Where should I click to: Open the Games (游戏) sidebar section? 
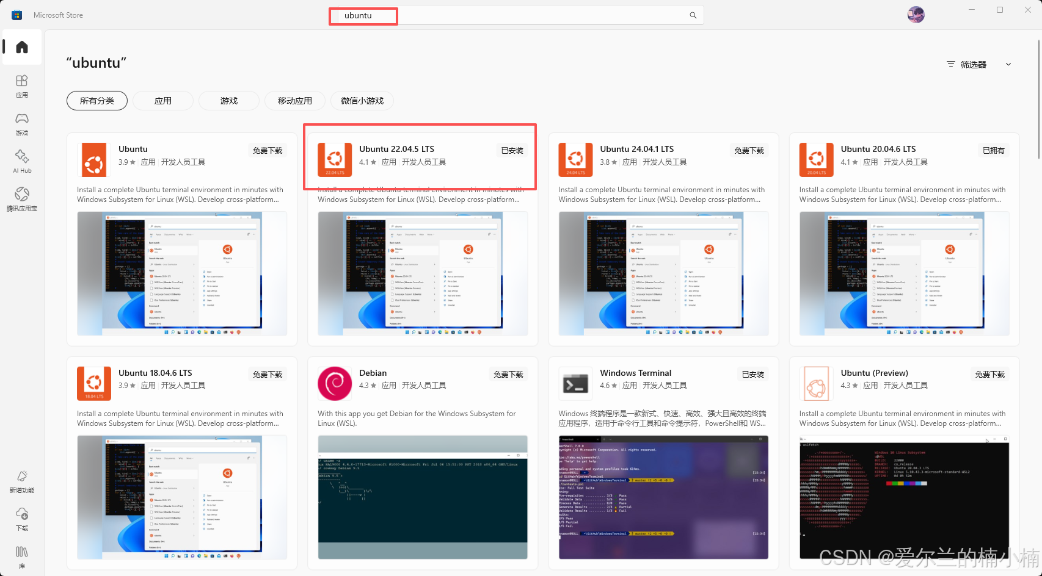(x=22, y=124)
